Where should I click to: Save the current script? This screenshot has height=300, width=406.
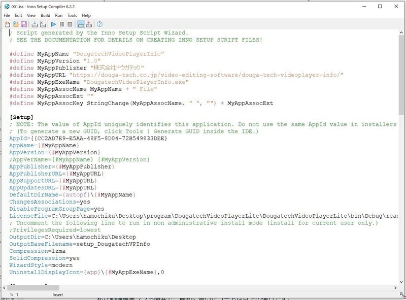23,24
